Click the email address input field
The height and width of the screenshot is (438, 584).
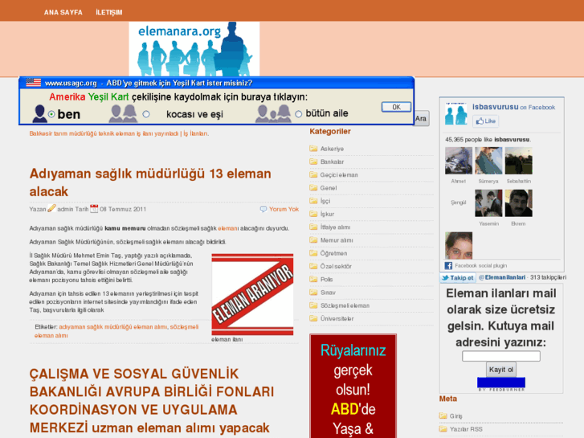click(x=501, y=356)
